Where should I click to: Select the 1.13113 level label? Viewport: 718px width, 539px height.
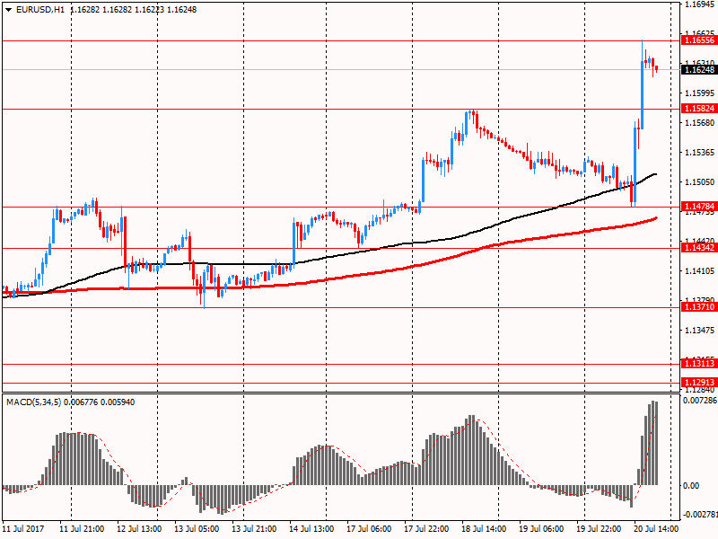point(699,364)
